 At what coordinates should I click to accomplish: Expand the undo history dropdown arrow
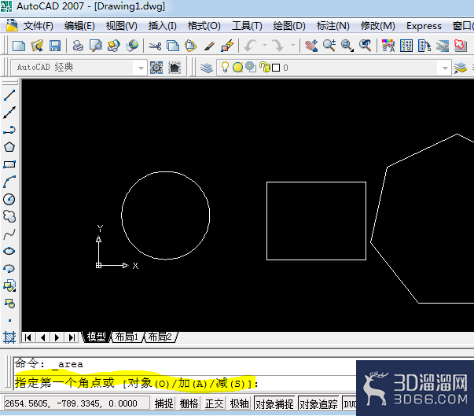pos(265,46)
